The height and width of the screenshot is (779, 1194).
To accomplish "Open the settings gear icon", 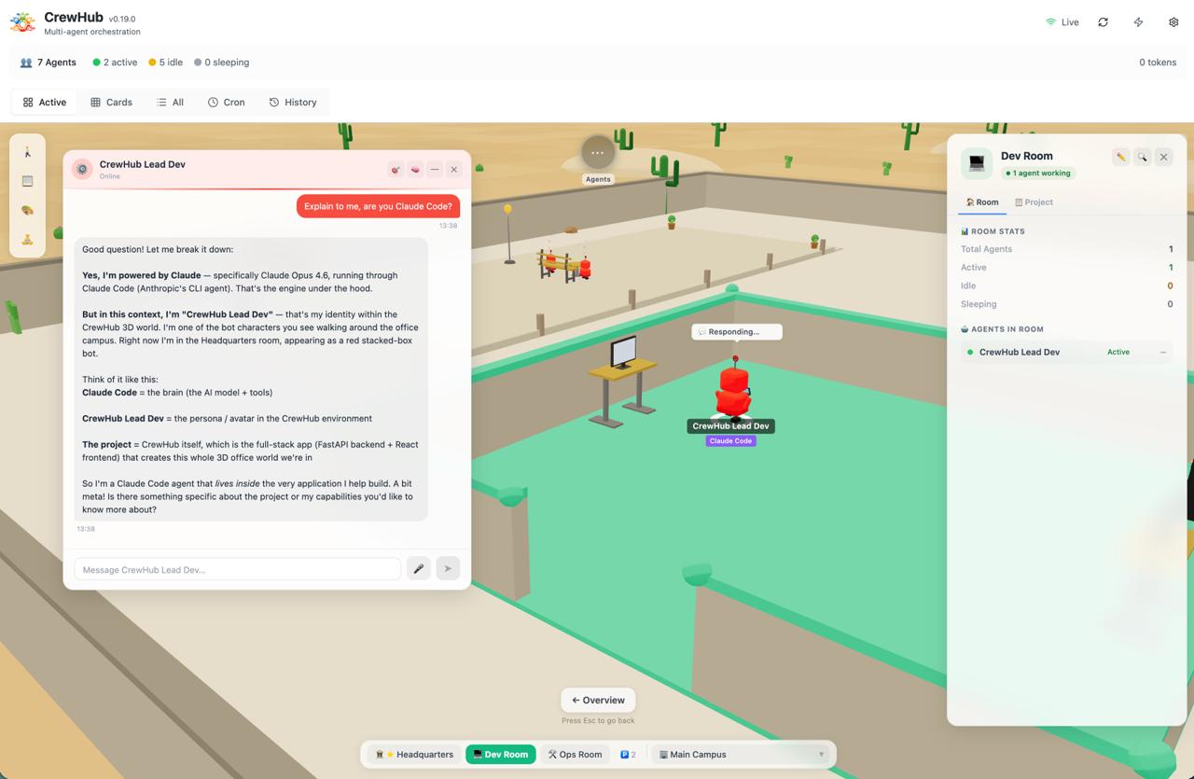I will [1173, 21].
